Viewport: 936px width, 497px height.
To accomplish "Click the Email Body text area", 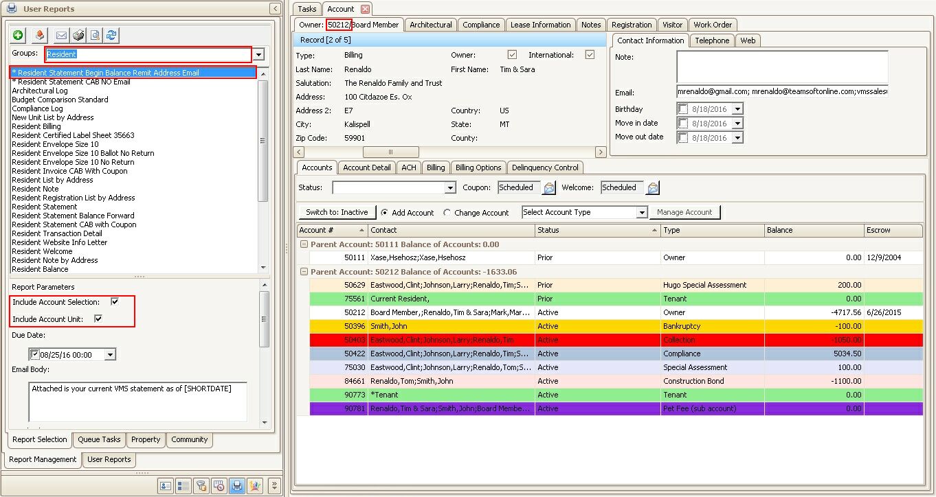I will pos(138,402).
